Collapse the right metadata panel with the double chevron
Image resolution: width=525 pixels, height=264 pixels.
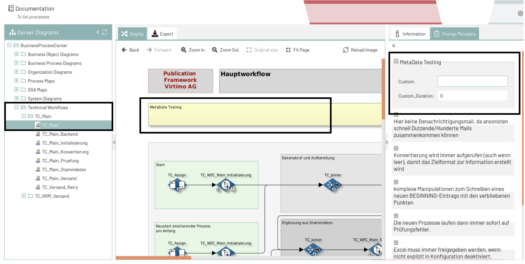point(394,45)
